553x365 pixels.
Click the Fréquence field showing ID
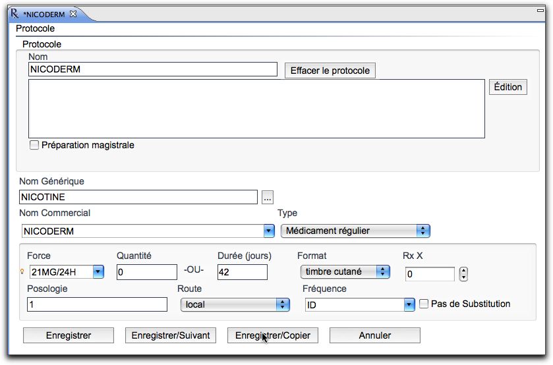[355, 304]
